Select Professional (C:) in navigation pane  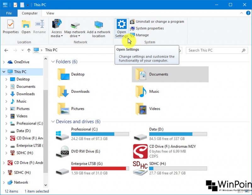(30, 124)
